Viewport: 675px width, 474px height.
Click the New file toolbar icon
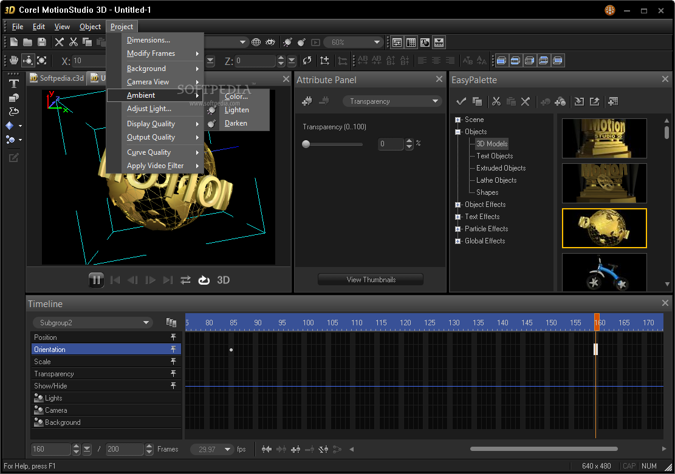point(14,42)
